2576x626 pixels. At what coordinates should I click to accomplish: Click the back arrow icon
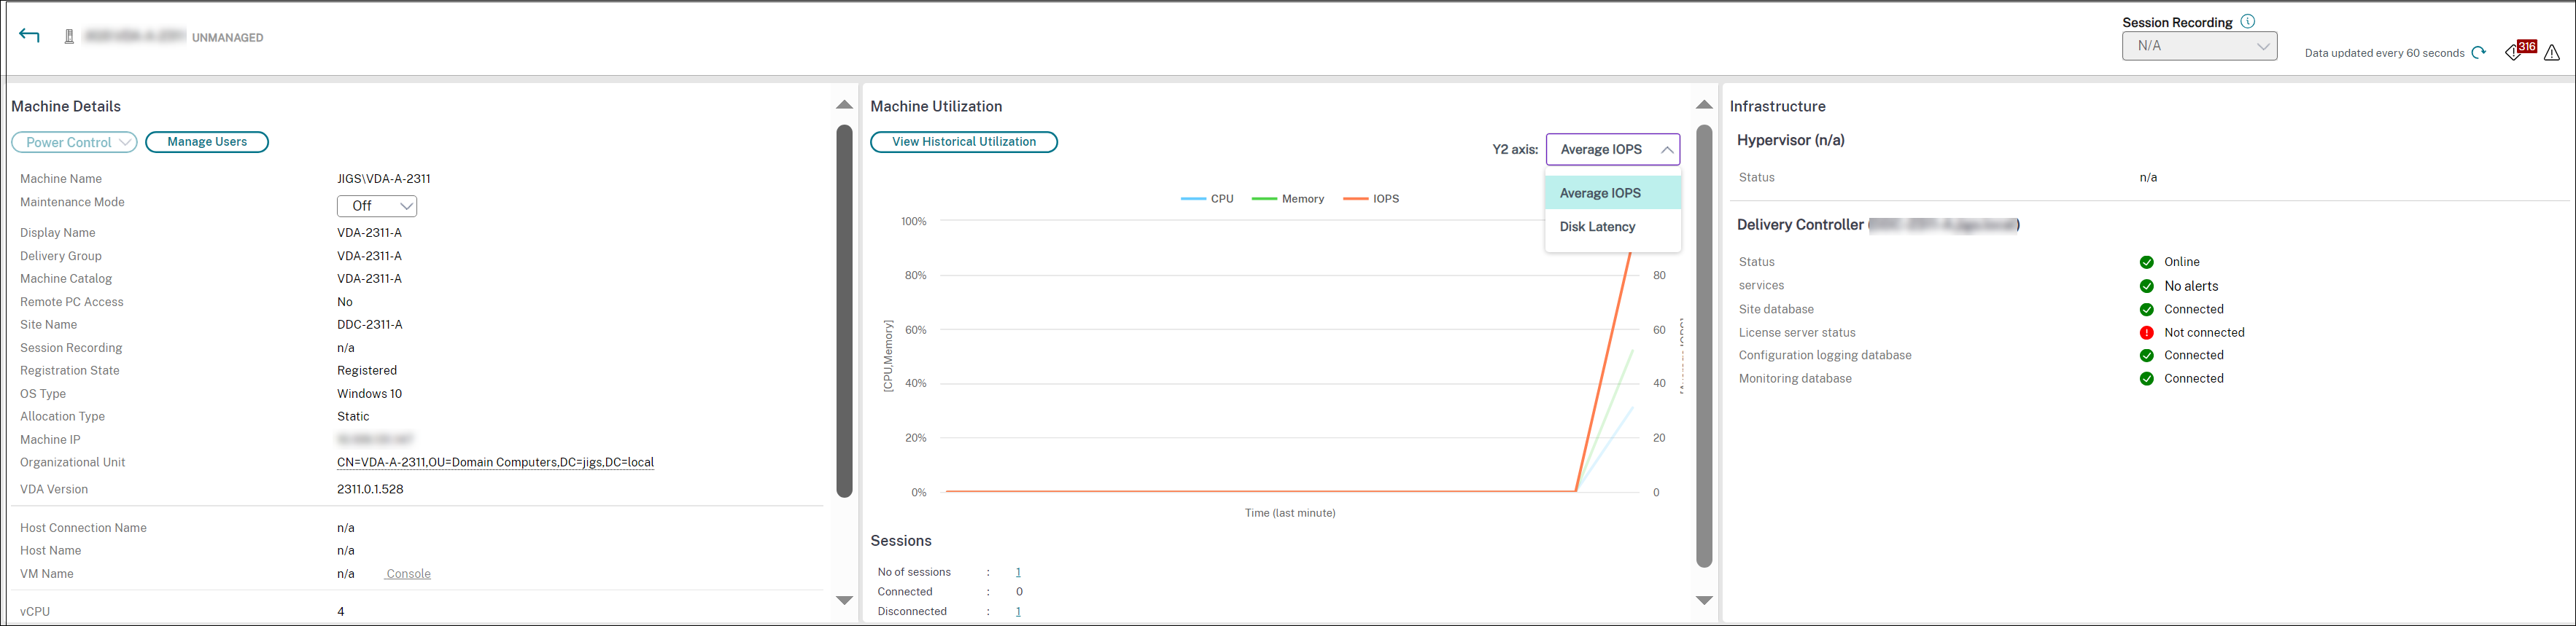[29, 36]
